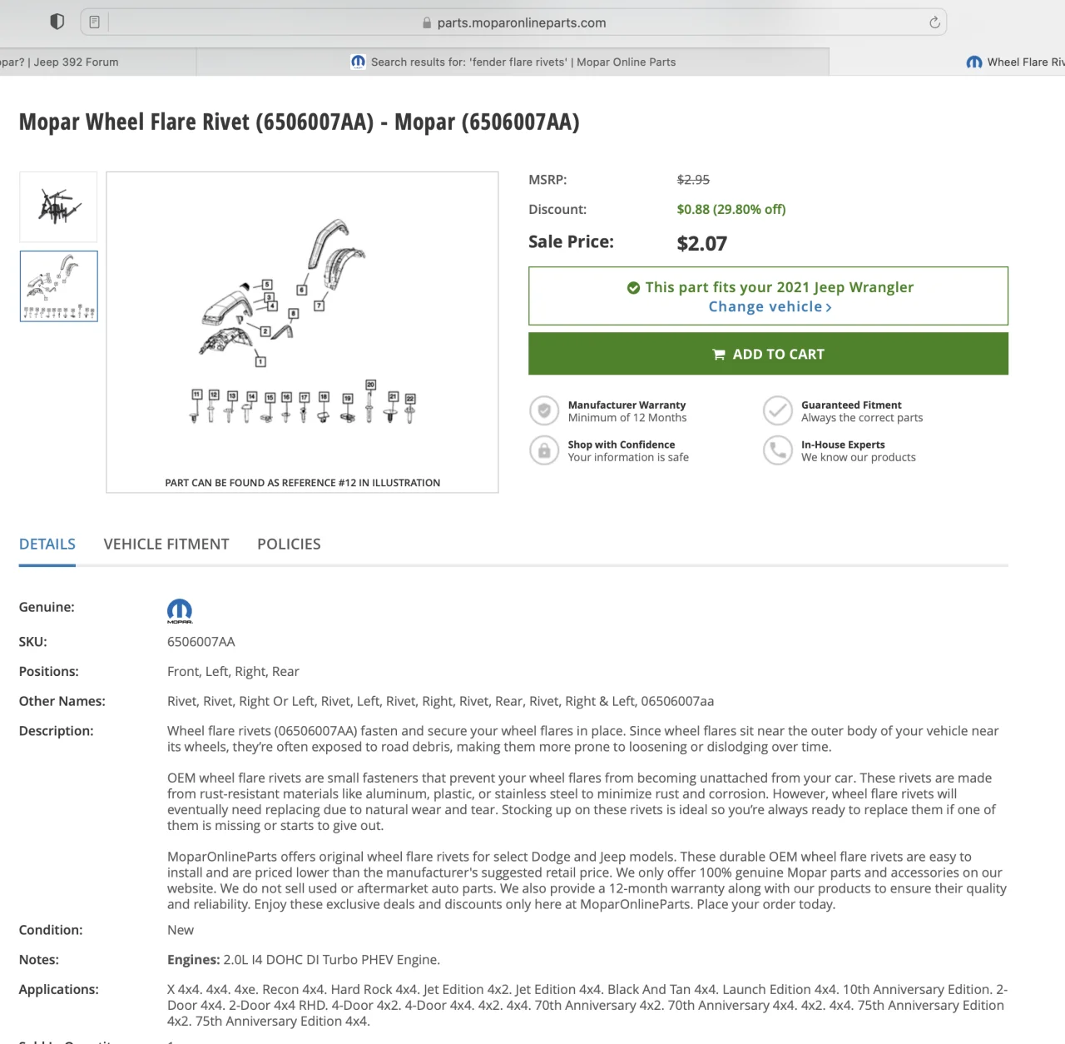Click the In-House Experts phone icon

[777, 450]
